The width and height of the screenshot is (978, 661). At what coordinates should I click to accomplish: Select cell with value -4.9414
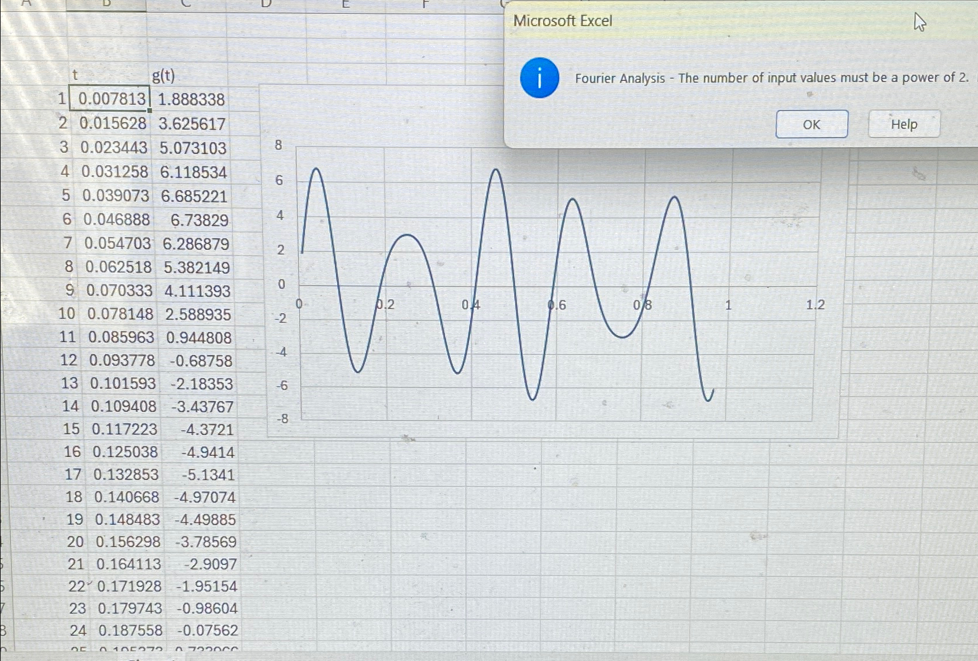[x=207, y=452]
